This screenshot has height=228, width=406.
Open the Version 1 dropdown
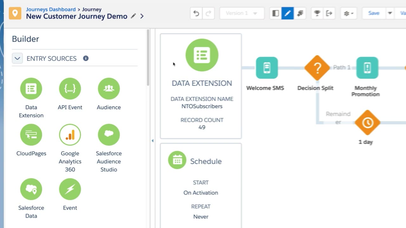pyautogui.click(x=242, y=13)
